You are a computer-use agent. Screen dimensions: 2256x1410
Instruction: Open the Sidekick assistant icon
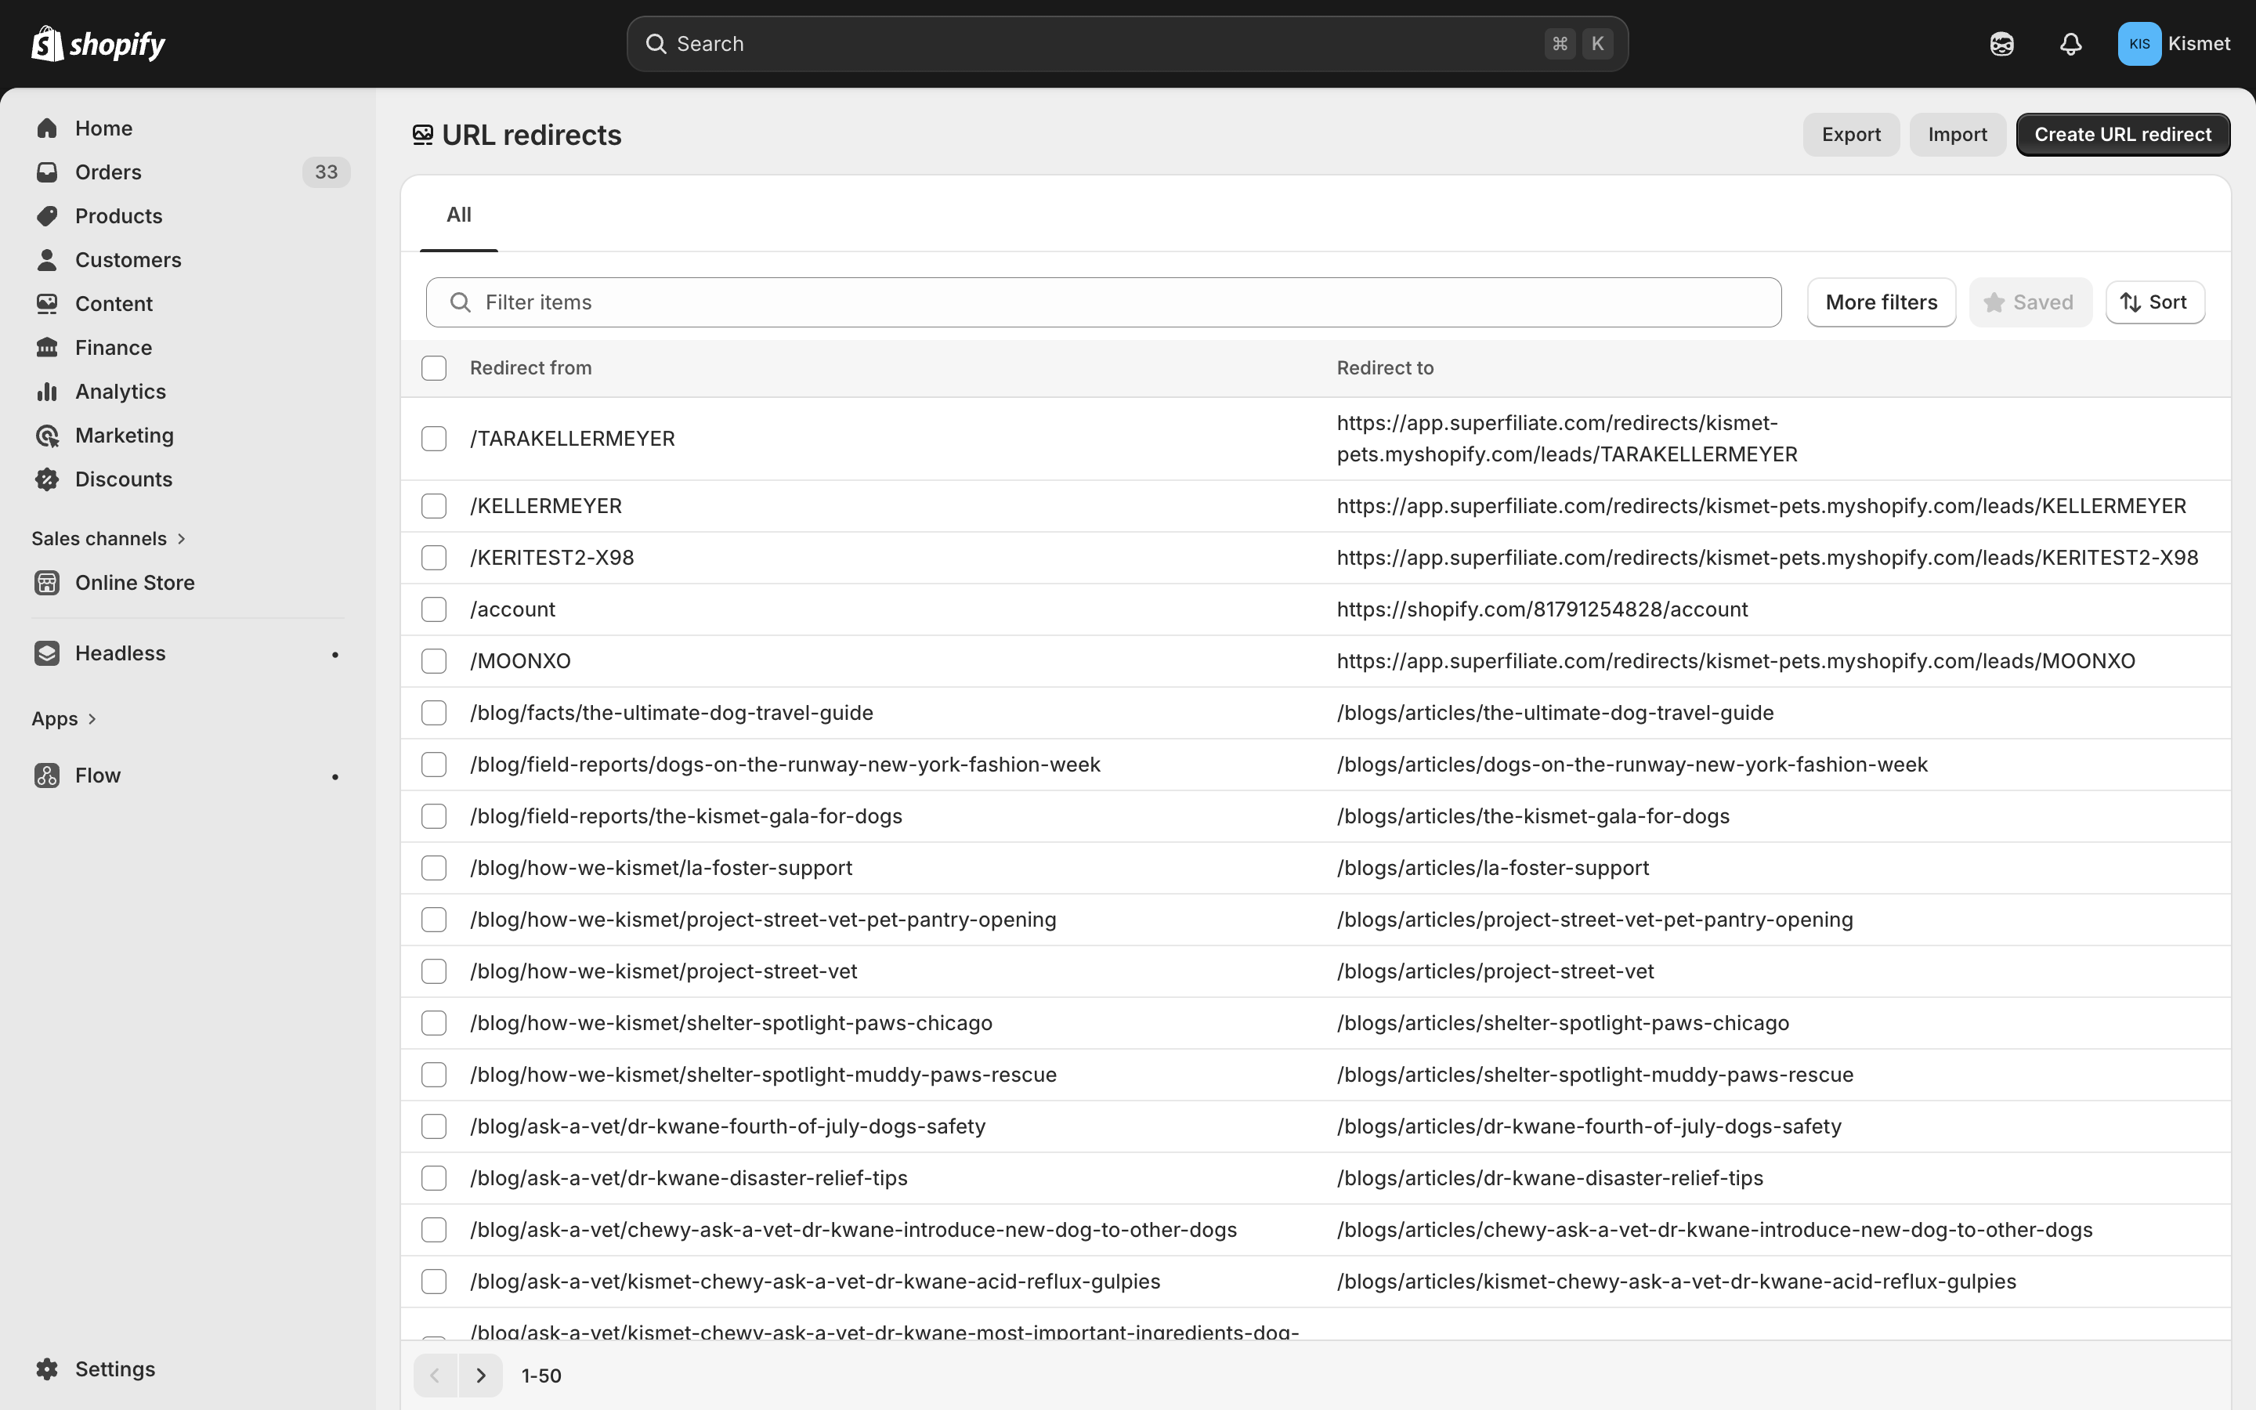point(2001,44)
